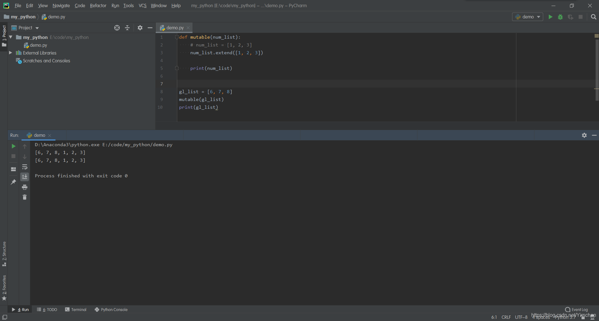Open the 4: Run bottom tab
This screenshot has height=321, width=599.
pyautogui.click(x=20, y=309)
